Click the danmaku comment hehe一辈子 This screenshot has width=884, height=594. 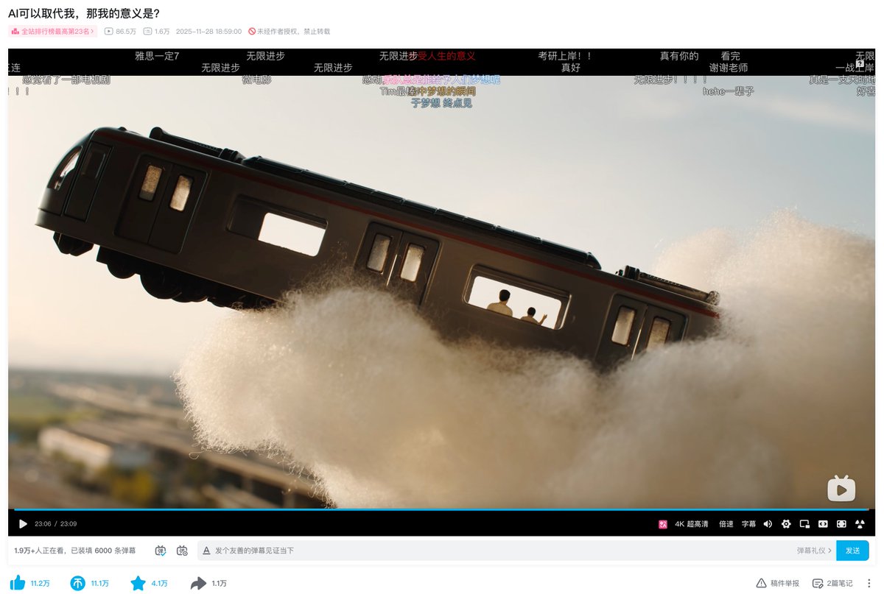pyautogui.click(x=729, y=91)
